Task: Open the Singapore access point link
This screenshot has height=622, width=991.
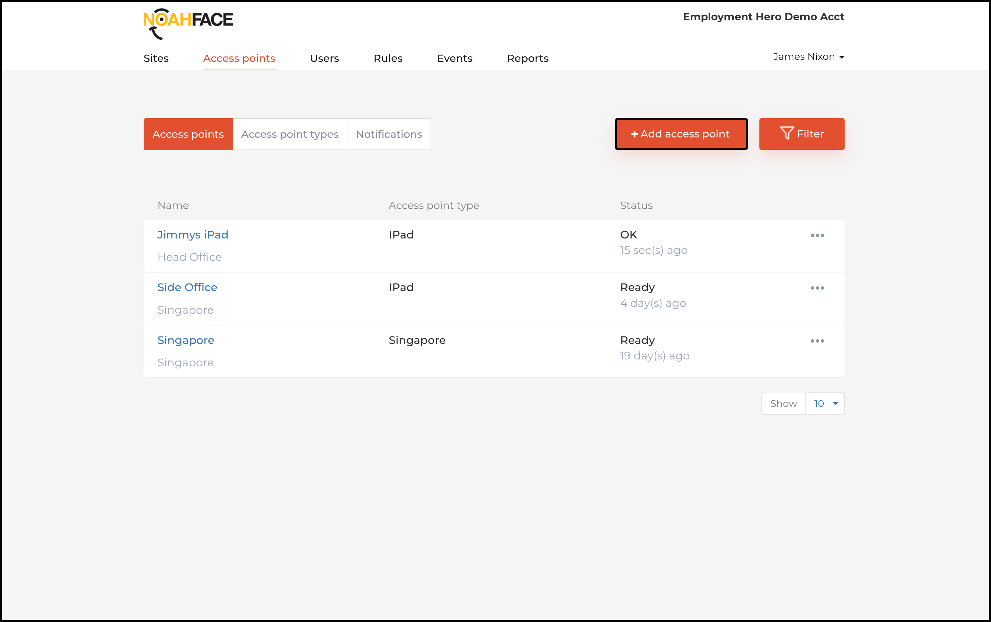Action: pos(186,340)
